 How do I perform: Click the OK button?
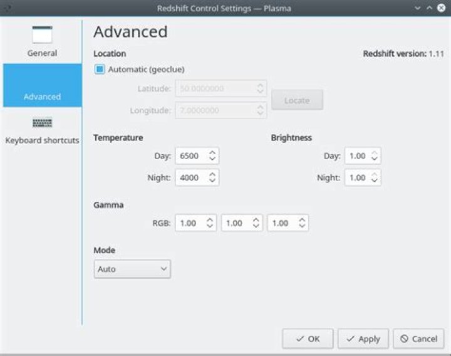[x=308, y=338]
